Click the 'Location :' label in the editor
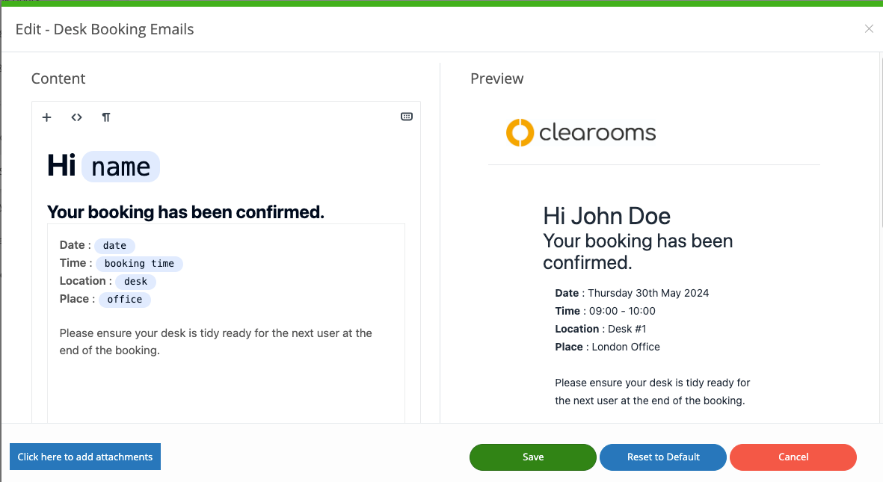 point(85,281)
